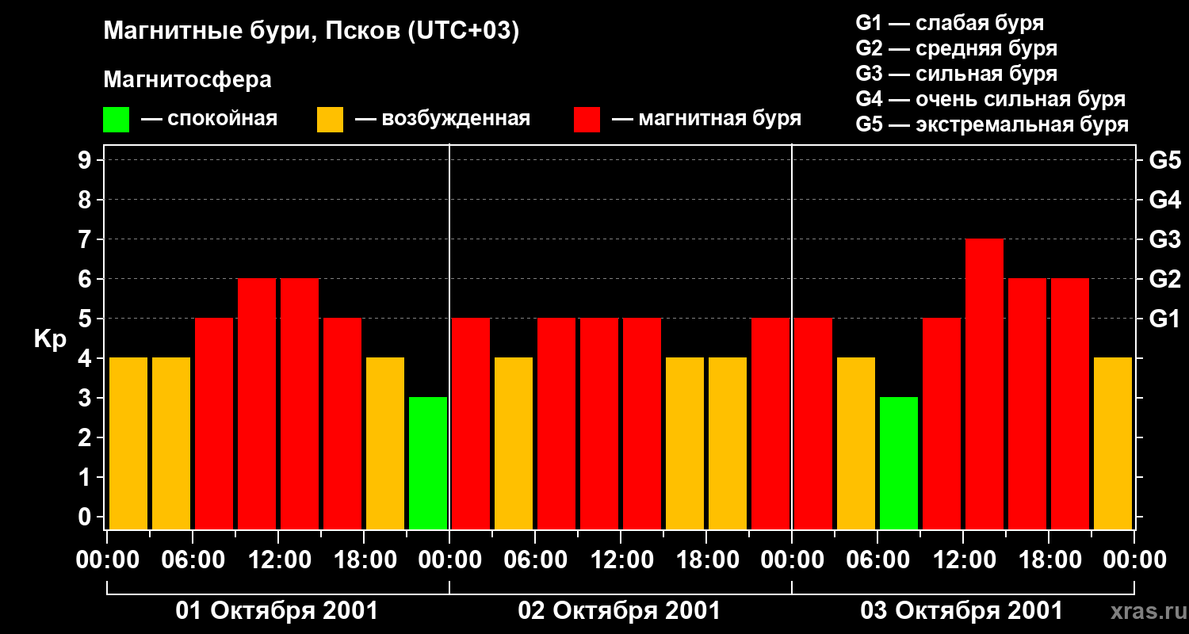
Task: Click the first yellow bar on 01 October
Action: [128, 443]
